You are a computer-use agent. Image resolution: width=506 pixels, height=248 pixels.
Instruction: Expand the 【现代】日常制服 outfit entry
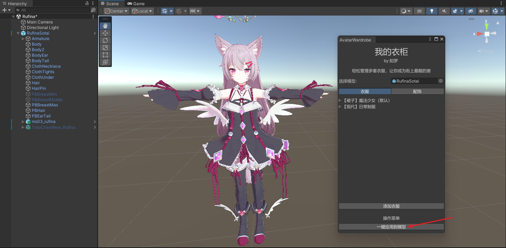pyautogui.click(x=340, y=107)
